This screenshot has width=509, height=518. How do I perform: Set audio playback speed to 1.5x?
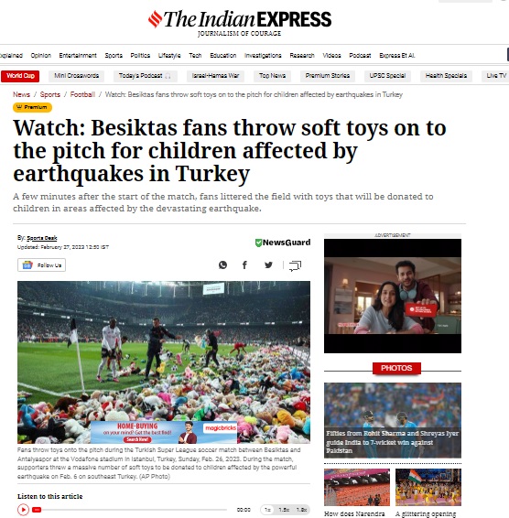pos(284,510)
